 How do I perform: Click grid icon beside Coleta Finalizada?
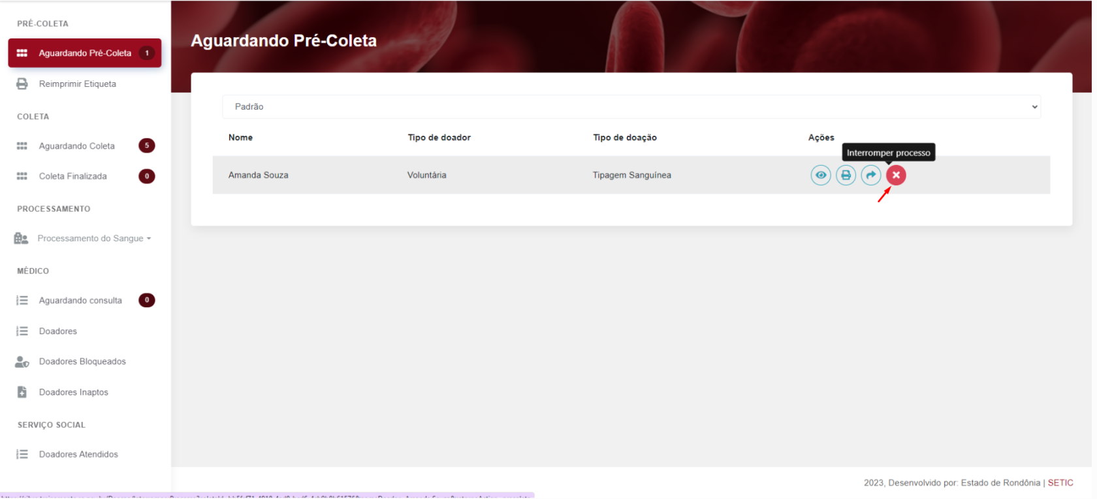[x=22, y=176]
